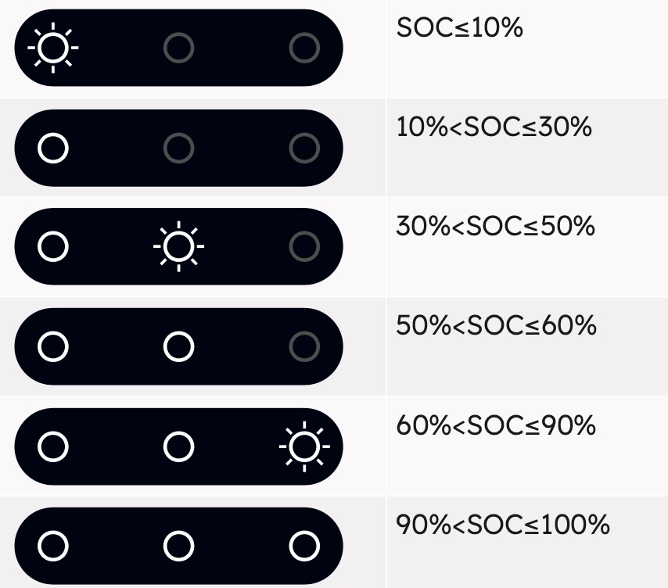Click the lit middle LED in the 50%<SOC≤60% row
The height and width of the screenshot is (588, 668).
coord(178,346)
